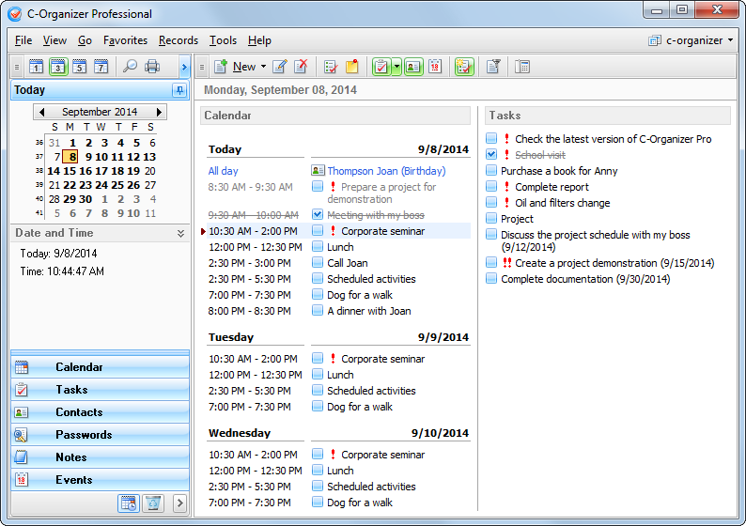Click the edit record pencil icon

coord(280,67)
